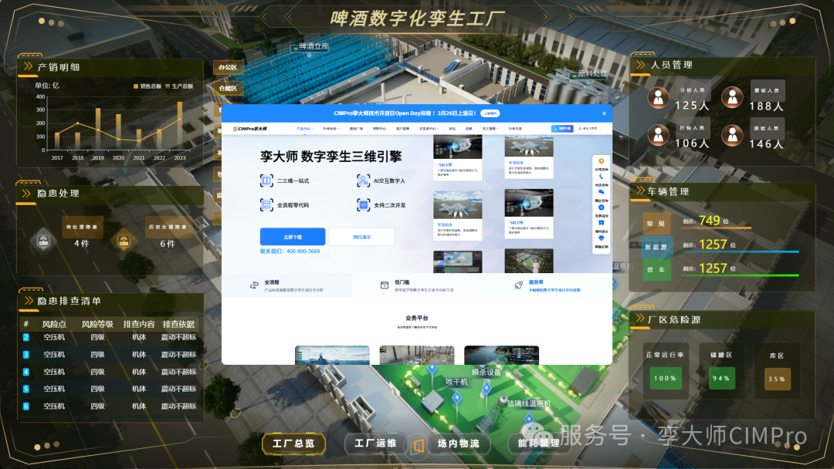Click the 复核人员 avatar icon
This screenshot has height=469, width=834.
[x=732, y=98]
